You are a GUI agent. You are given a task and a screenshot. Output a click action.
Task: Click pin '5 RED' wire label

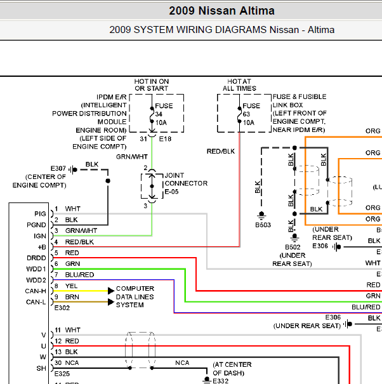pyautogui.click(x=67, y=253)
